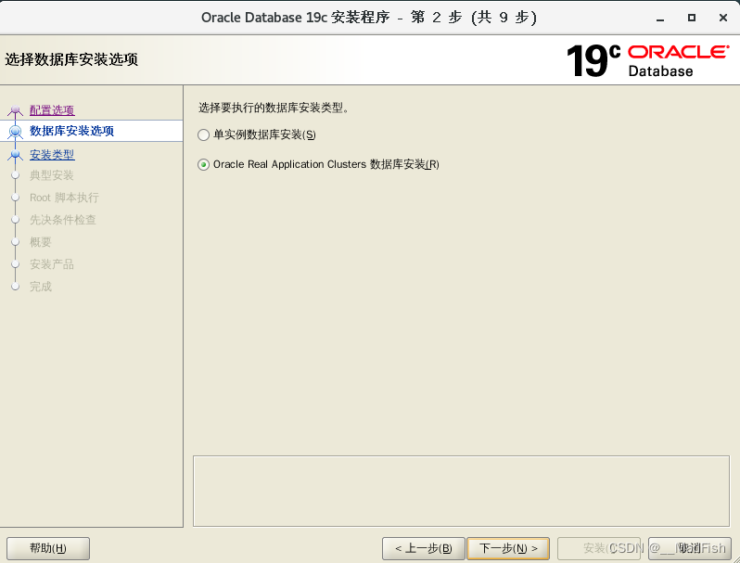Click the 概要 step text
The width and height of the screenshot is (740, 563).
point(41,242)
